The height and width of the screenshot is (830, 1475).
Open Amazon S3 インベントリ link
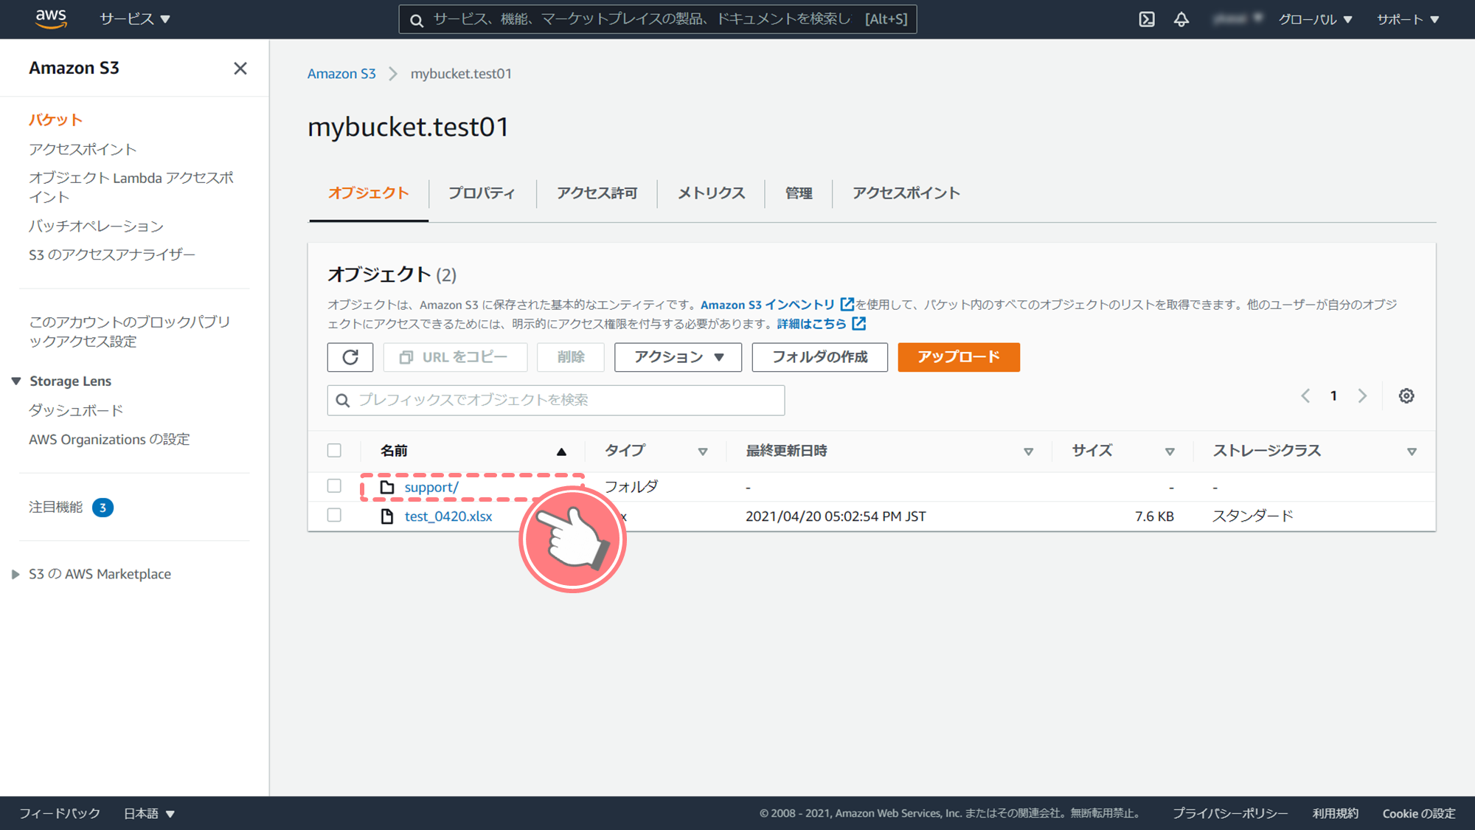[768, 305]
